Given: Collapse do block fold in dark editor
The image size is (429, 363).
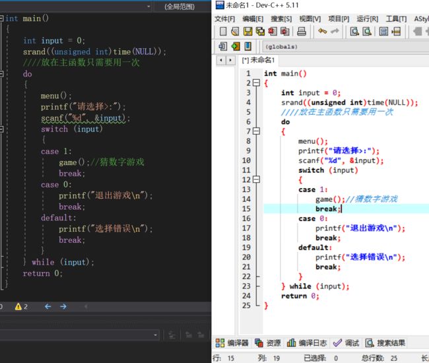Looking at the screenshot, I should 1,73.
